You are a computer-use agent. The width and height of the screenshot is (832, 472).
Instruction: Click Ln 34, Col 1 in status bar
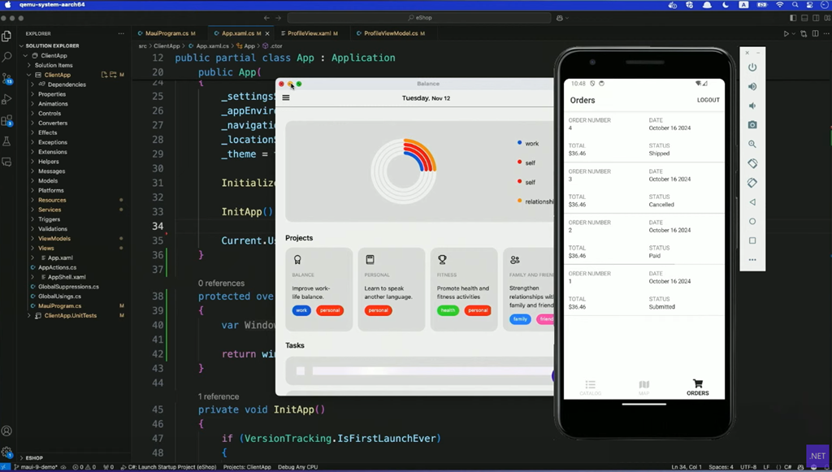coord(686,467)
